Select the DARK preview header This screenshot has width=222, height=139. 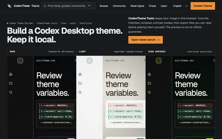click(42, 52)
